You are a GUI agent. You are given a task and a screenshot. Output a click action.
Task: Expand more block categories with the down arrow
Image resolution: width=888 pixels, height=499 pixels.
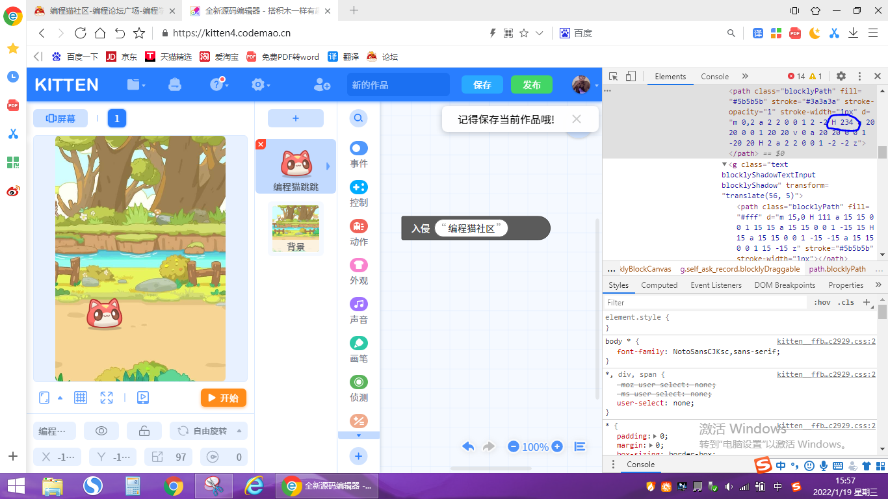[359, 435]
